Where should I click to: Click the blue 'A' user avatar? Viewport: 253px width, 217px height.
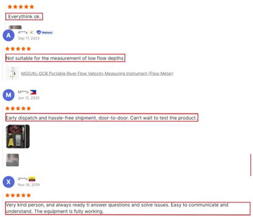tap(9, 35)
